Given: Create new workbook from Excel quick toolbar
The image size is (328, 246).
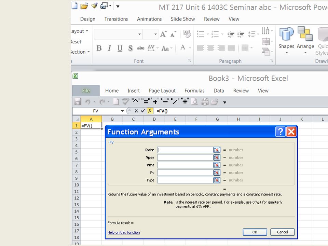Looking at the screenshot, I should click(x=116, y=102).
